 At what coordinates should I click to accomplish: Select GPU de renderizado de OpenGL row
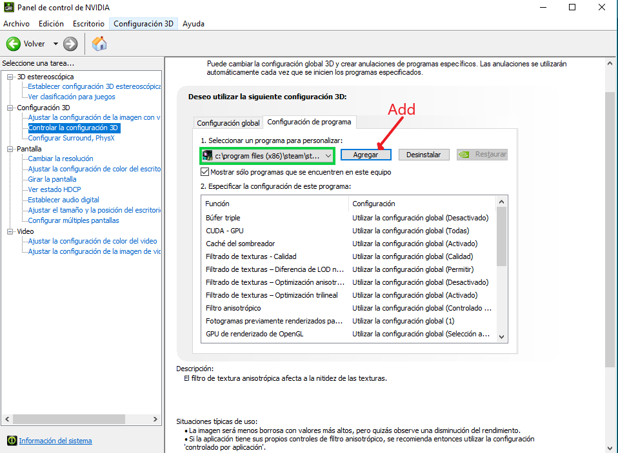(348, 334)
